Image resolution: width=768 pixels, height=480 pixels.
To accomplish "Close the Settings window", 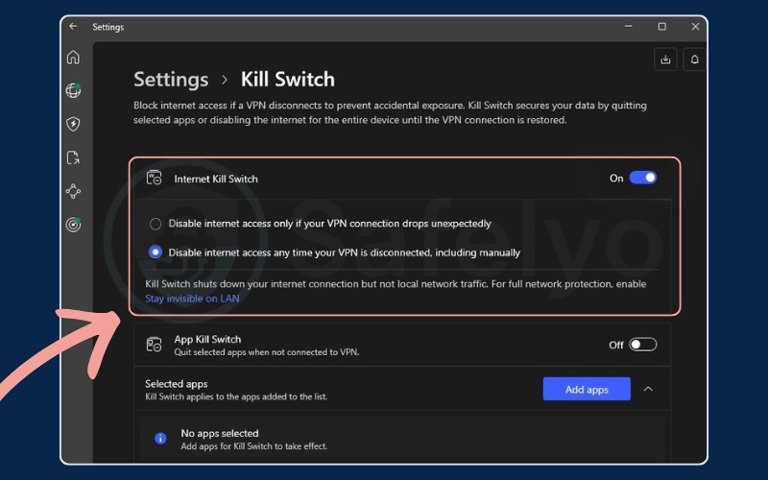I will 695,27.
